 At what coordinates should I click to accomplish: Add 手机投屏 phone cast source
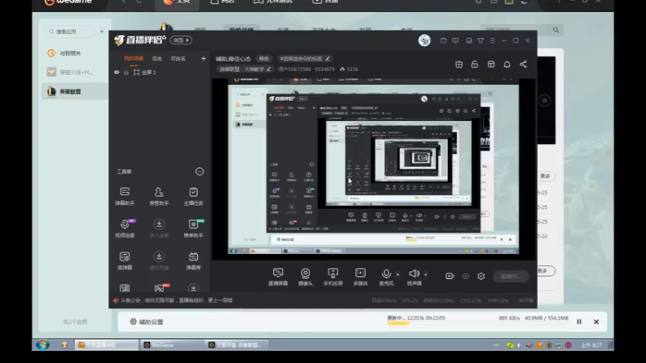click(x=333, y=277)
